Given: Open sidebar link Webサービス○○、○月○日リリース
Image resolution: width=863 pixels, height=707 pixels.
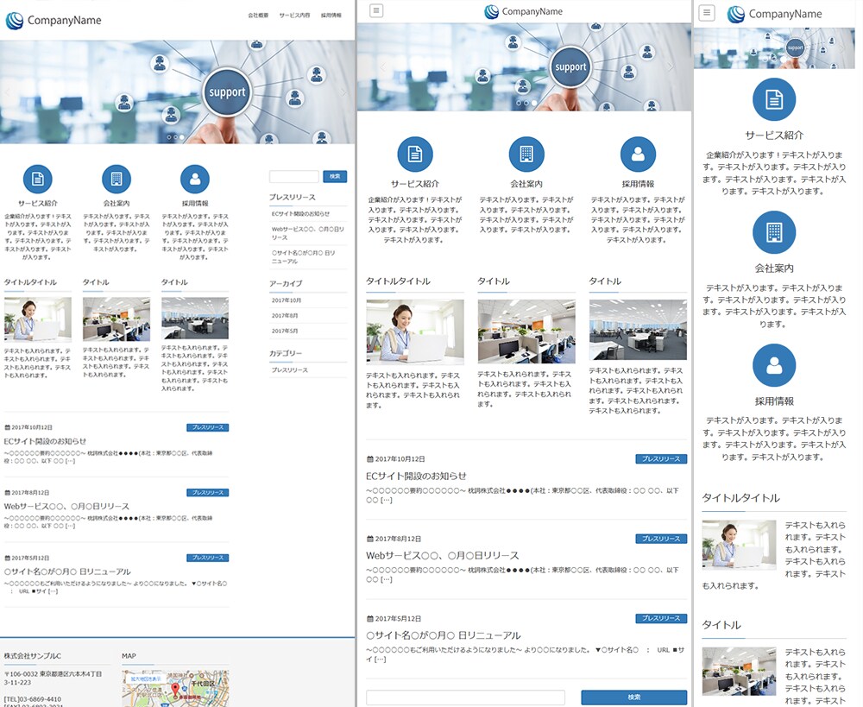Looking at the screenshot, I should tap(308, 233).
